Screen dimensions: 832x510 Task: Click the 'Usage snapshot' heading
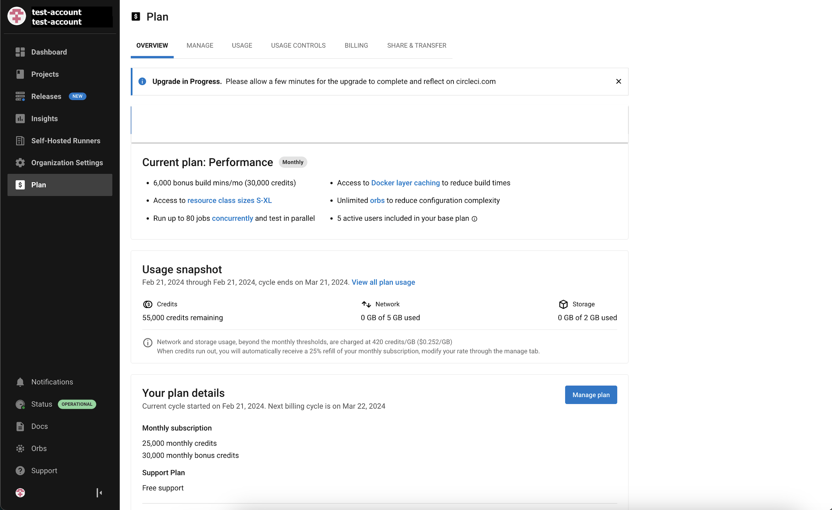(x=182, y=269)
